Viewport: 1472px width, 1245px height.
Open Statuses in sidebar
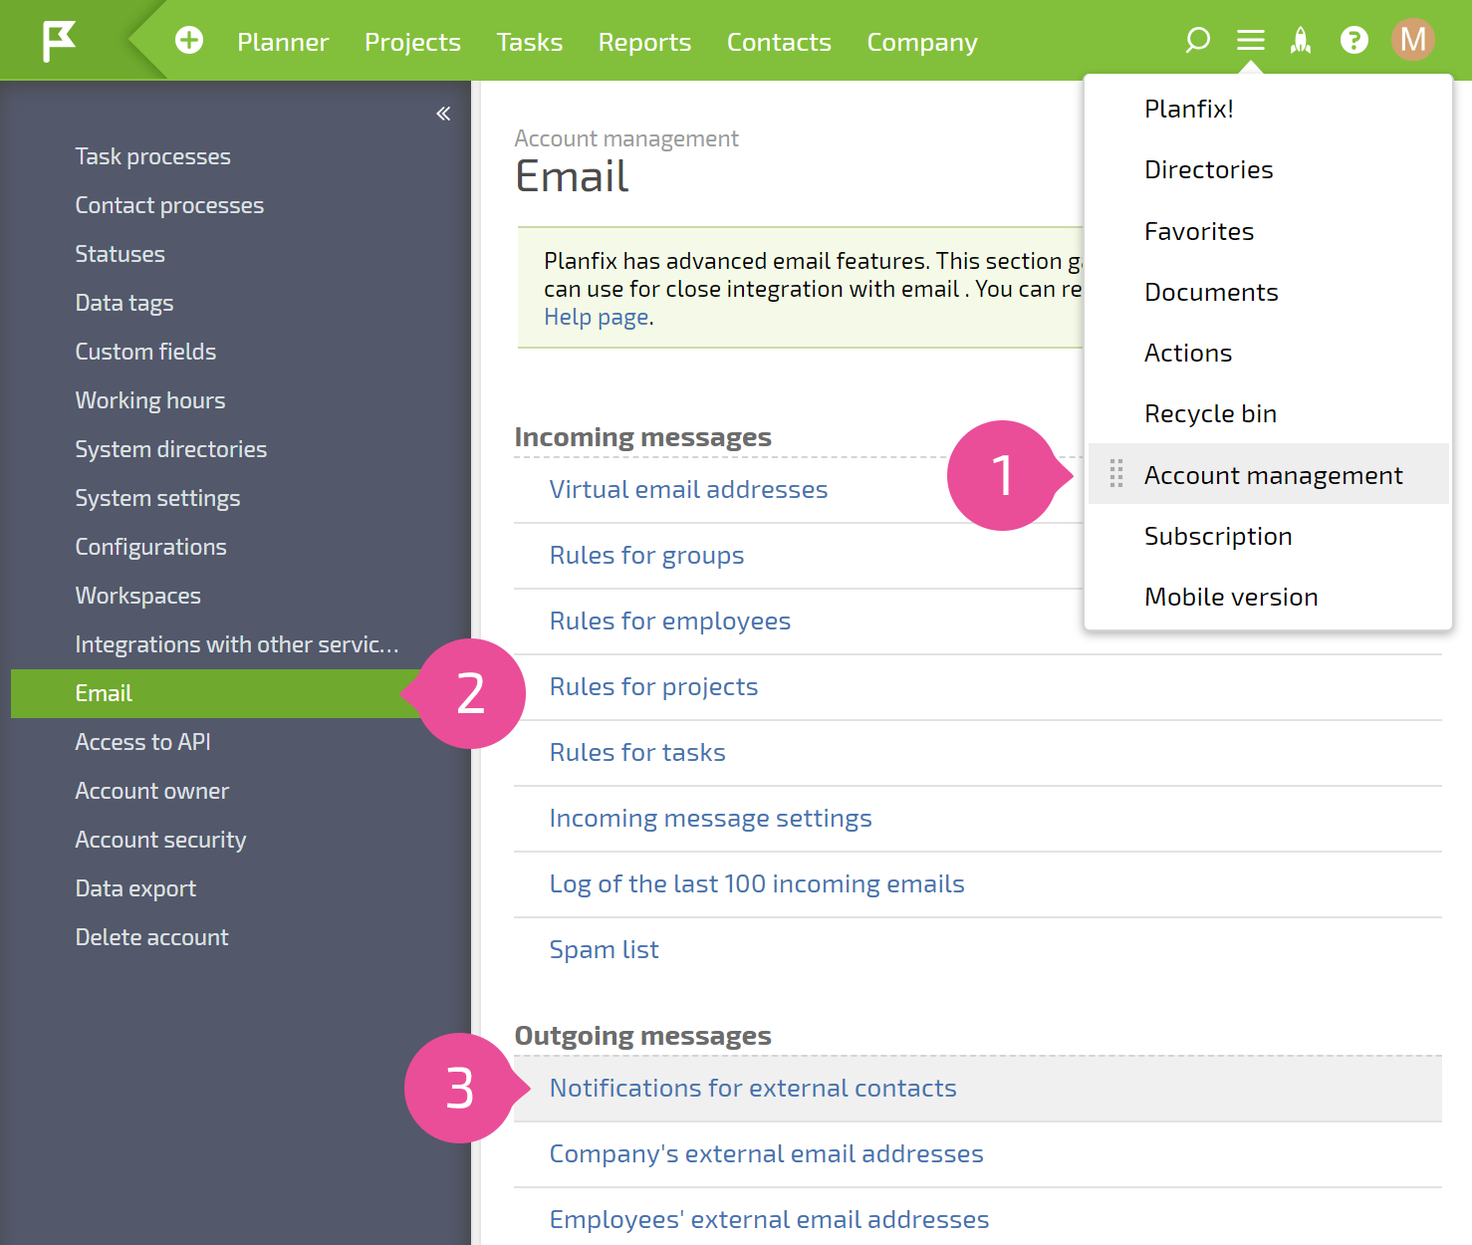click(x=120, y=254)
